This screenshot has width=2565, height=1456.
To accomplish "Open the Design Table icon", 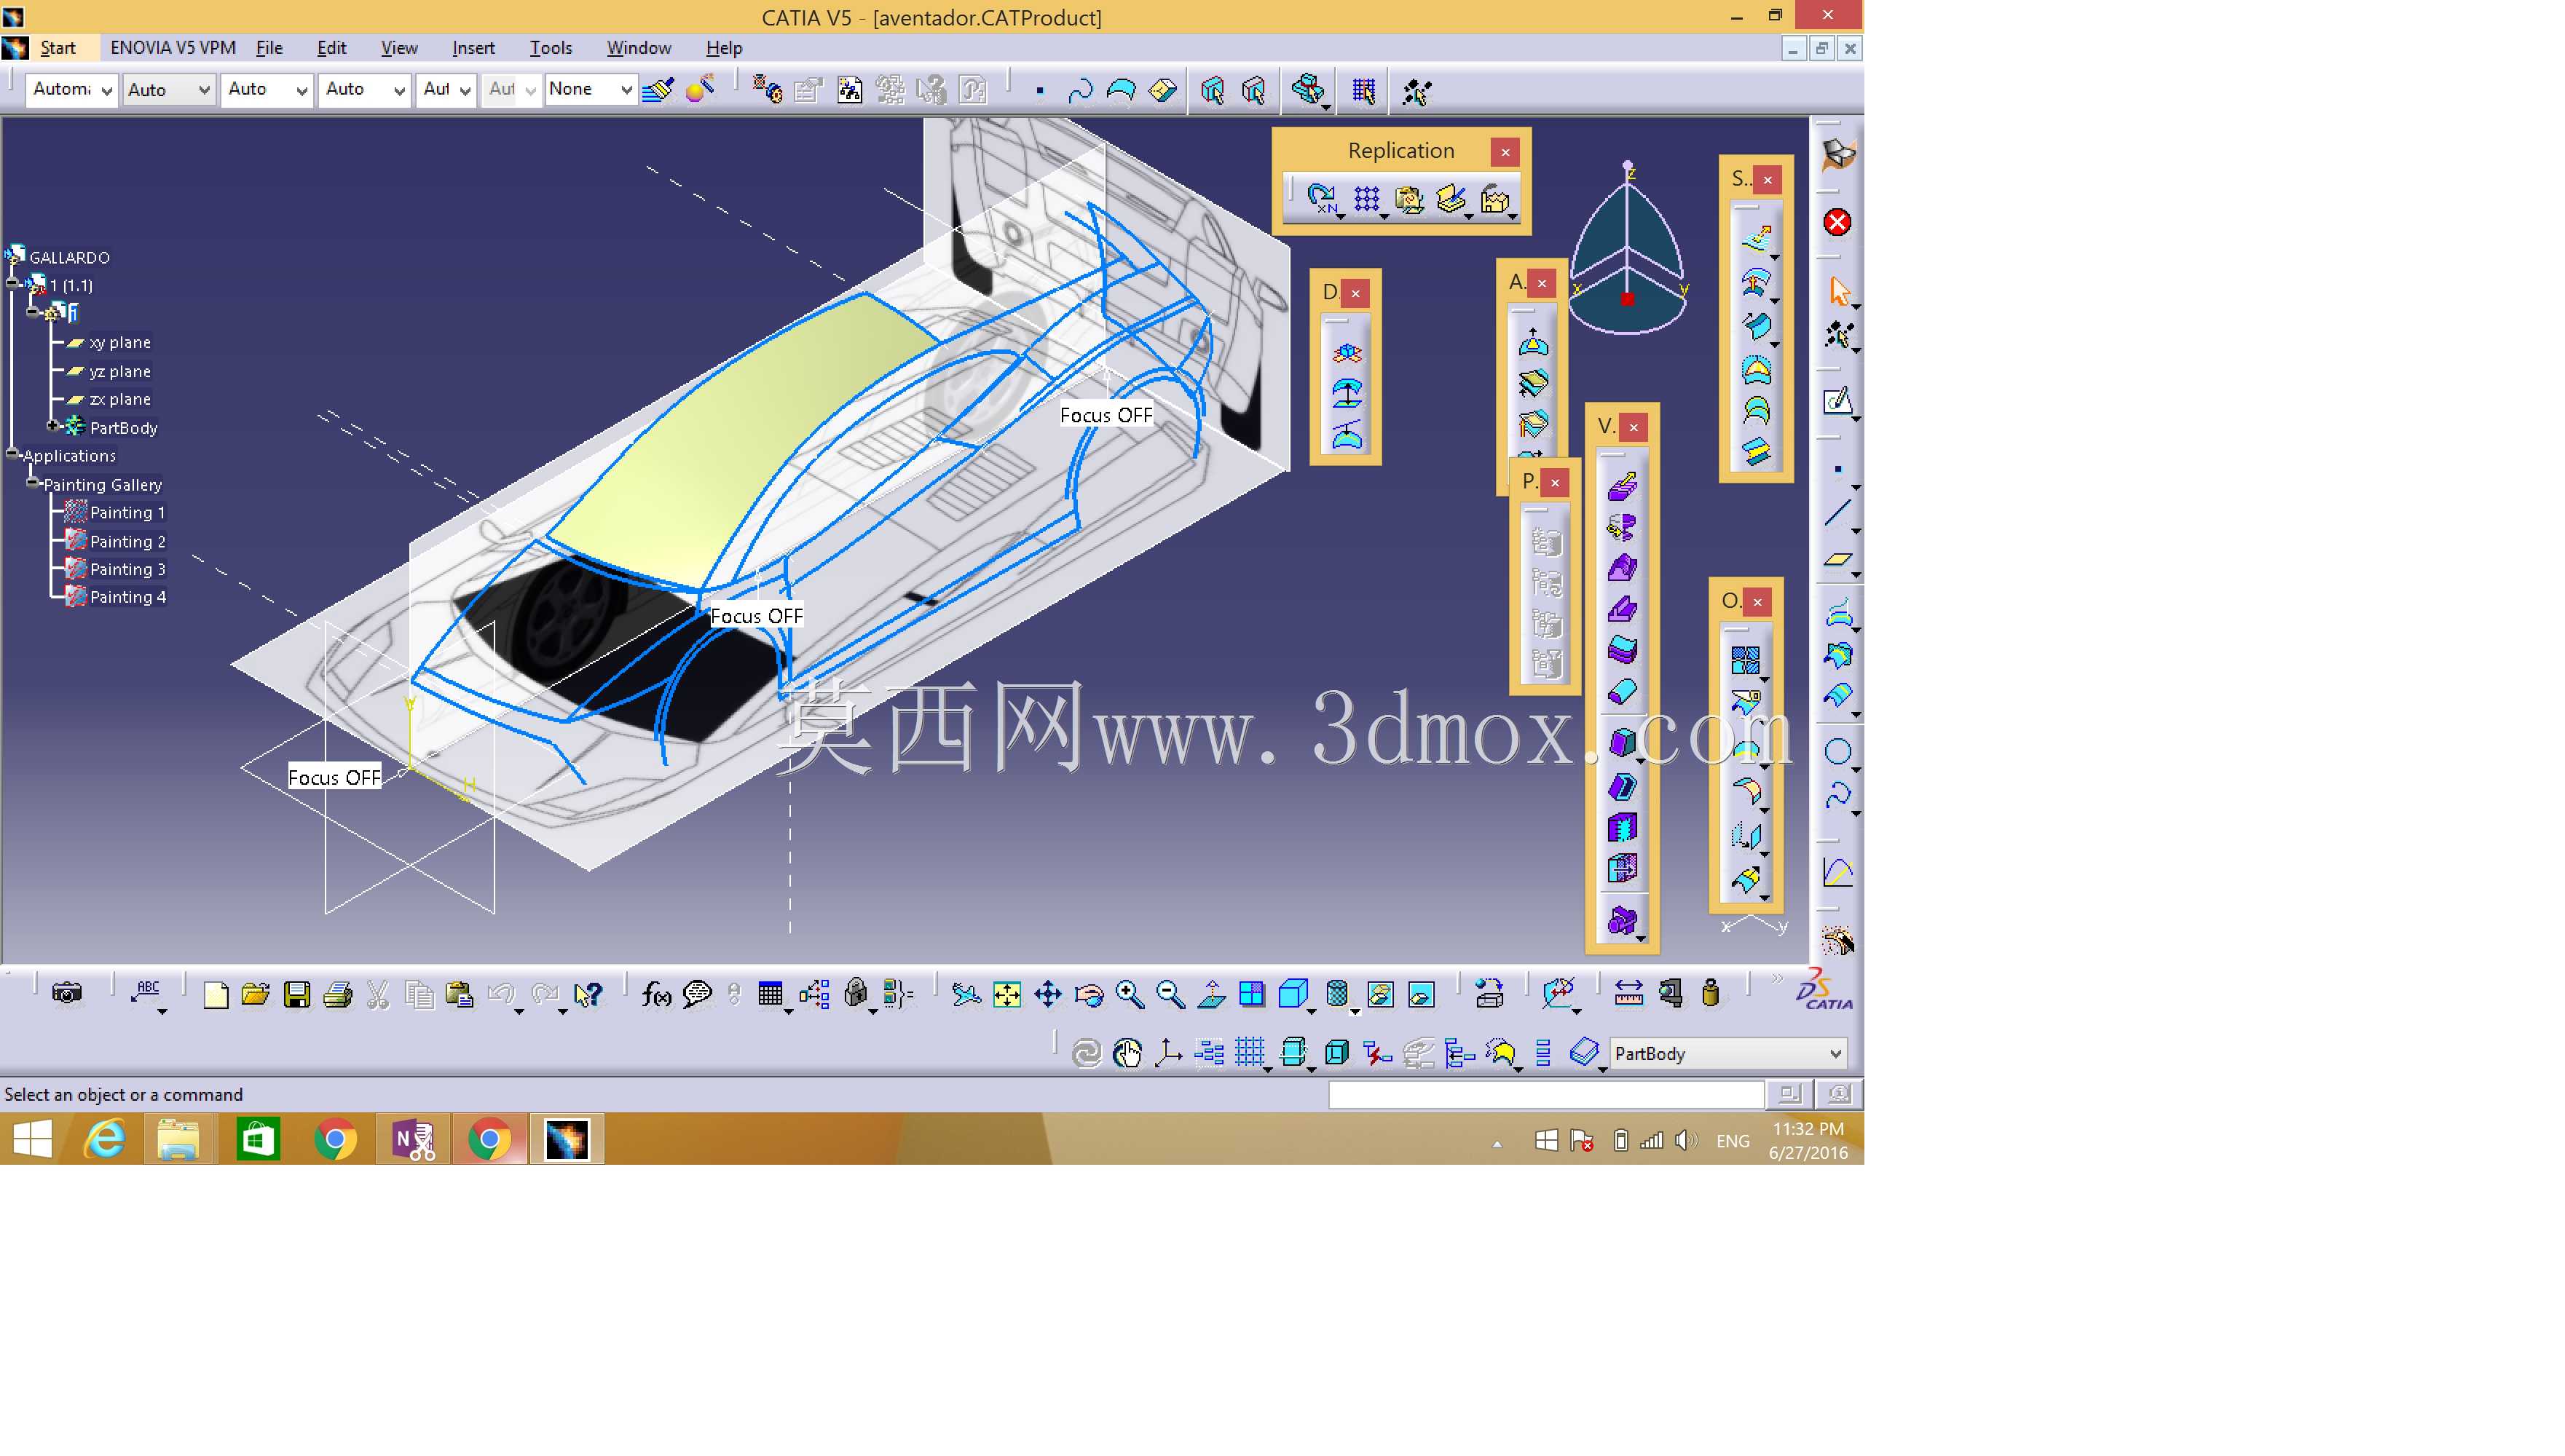I will click(771, 994).
